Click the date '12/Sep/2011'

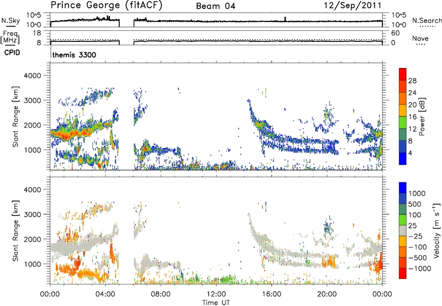[352, 6]
